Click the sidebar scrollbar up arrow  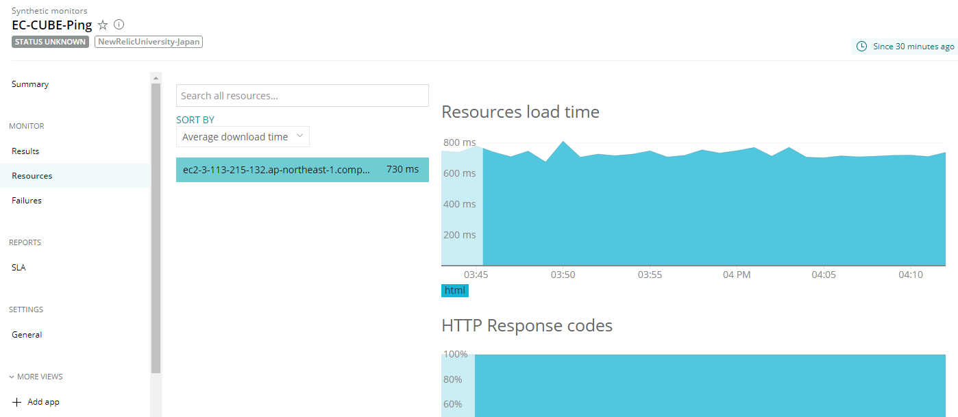coord(156,77)
